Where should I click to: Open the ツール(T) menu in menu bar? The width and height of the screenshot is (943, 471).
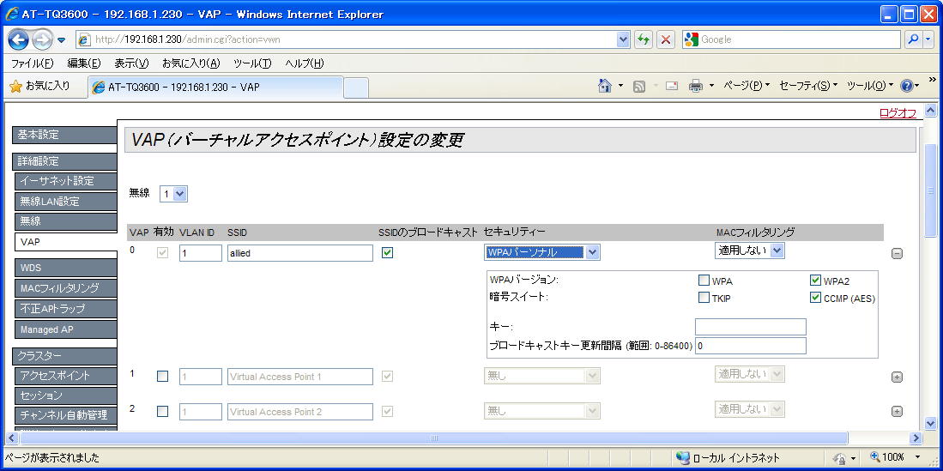click(252, 63)
